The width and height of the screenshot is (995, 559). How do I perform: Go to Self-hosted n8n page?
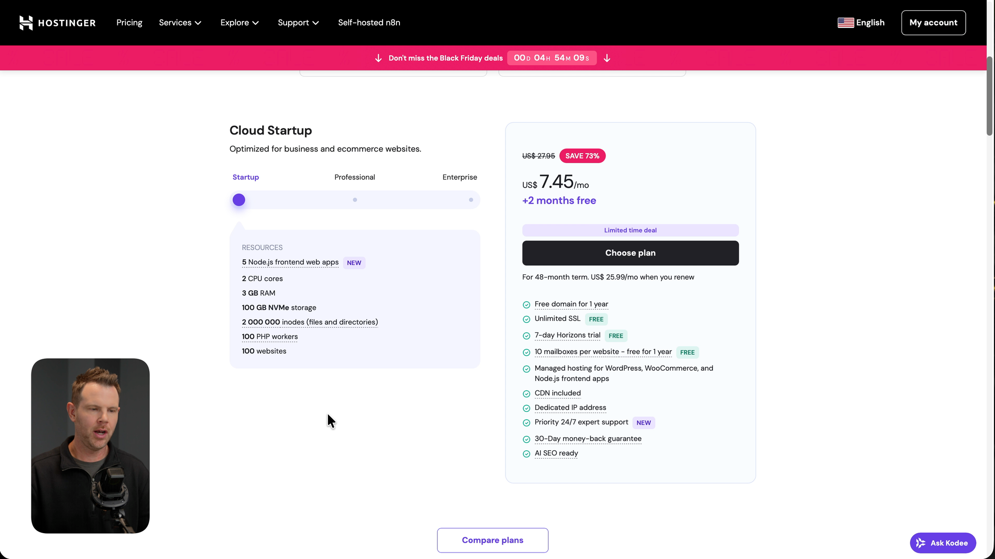369,23
